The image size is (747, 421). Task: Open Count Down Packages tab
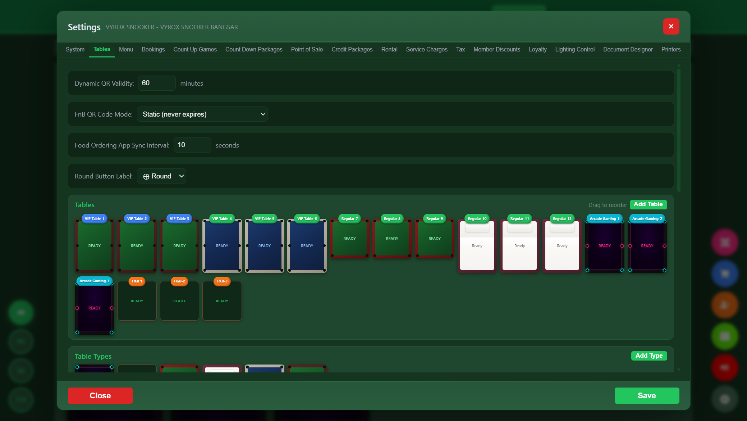254,50
